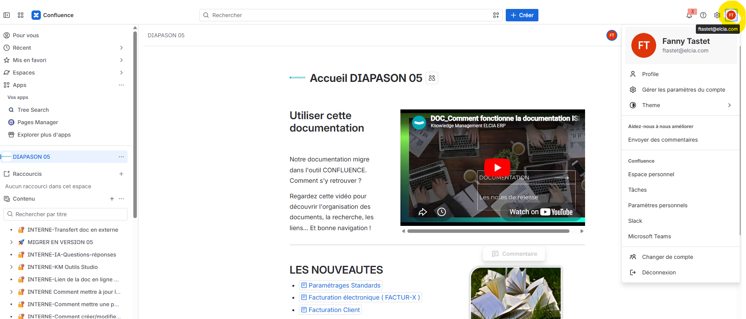The height and width of the screenshot is (319, 746).
Task: Click the FT profile avatar in top bar
Action: (731, 15)
